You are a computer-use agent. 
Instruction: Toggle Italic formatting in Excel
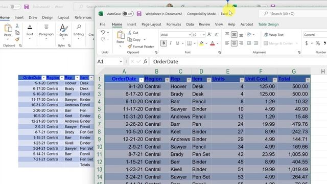point(171,43)
